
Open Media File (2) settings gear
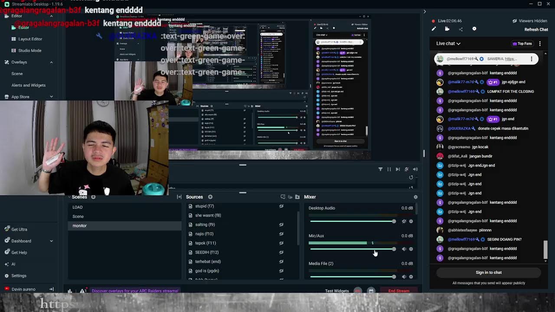(411, 277)
